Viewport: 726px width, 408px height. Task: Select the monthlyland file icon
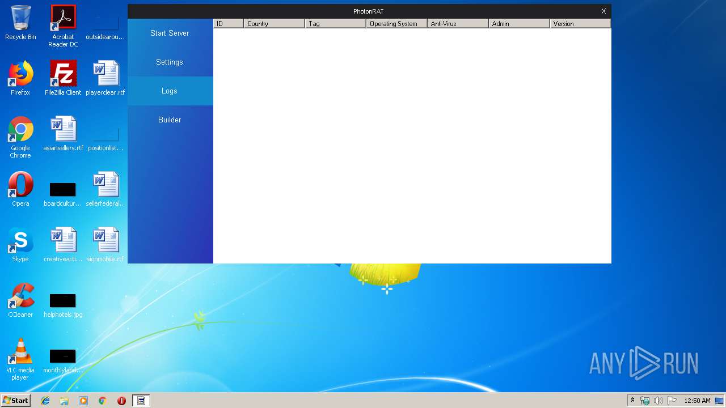(63, 360)
